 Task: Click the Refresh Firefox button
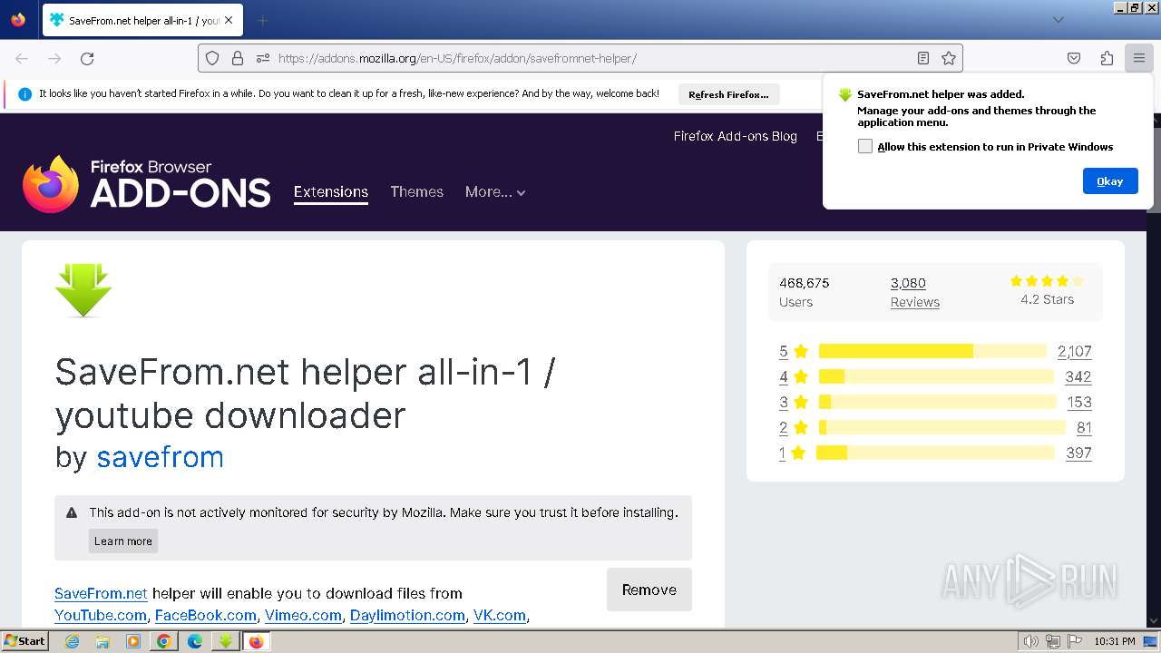pyautogui.click(x=728, y=94)
